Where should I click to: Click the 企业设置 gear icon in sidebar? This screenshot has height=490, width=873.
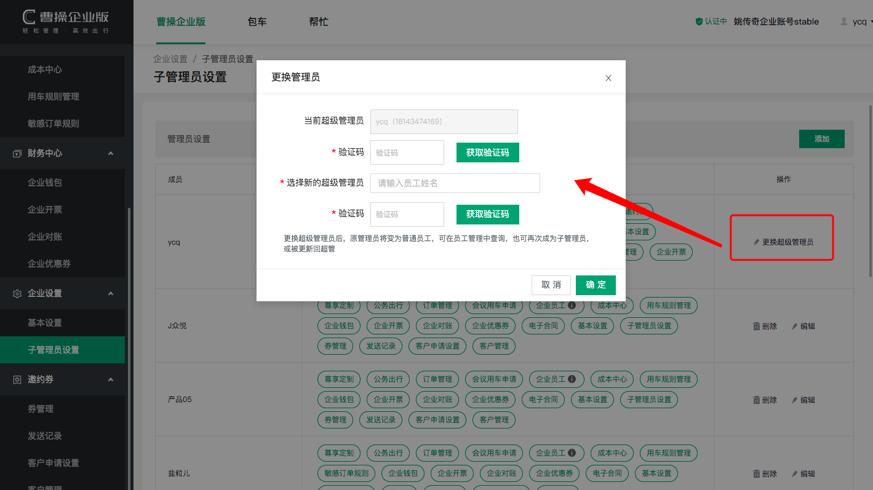(17, 293)
